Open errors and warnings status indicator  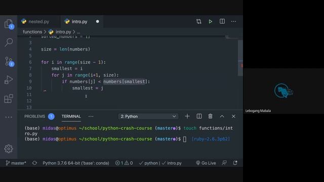coord(124,163)
